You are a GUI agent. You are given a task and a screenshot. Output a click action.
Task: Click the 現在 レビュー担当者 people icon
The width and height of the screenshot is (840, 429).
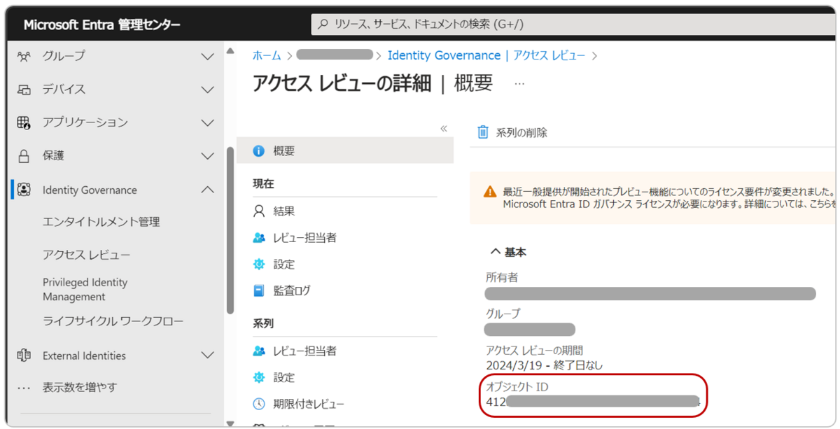[259, 238]
